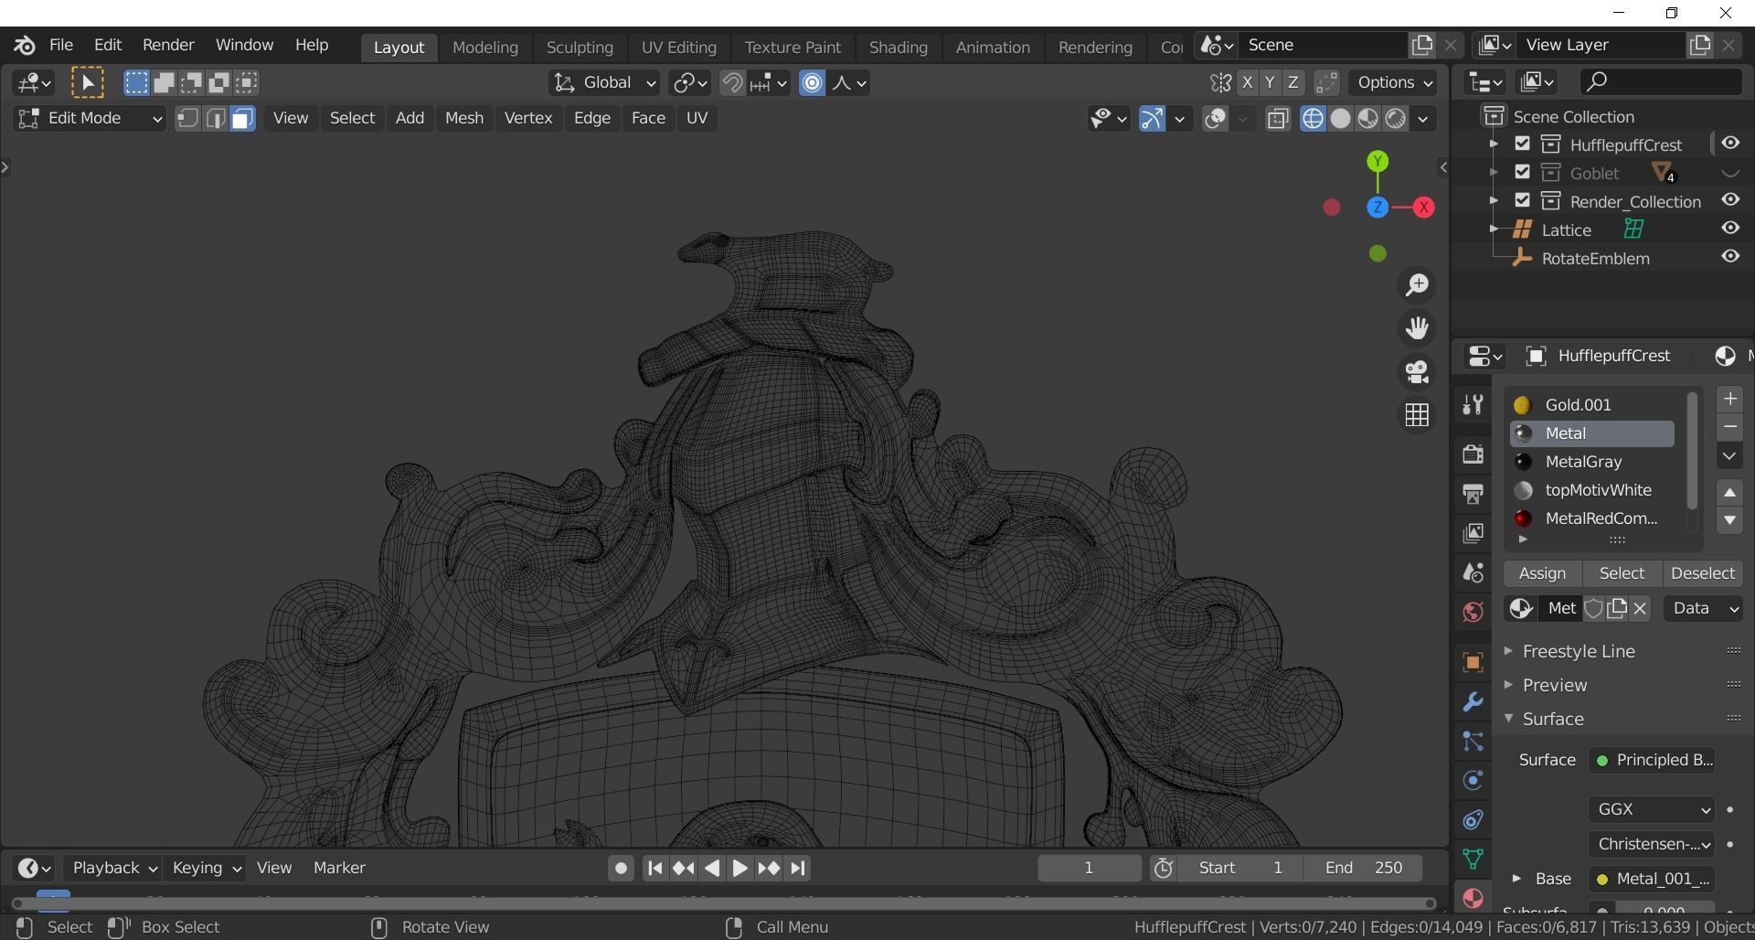Expand the Preview panel
Screen dimensions: 1755x940
(x=1554, y=685)
